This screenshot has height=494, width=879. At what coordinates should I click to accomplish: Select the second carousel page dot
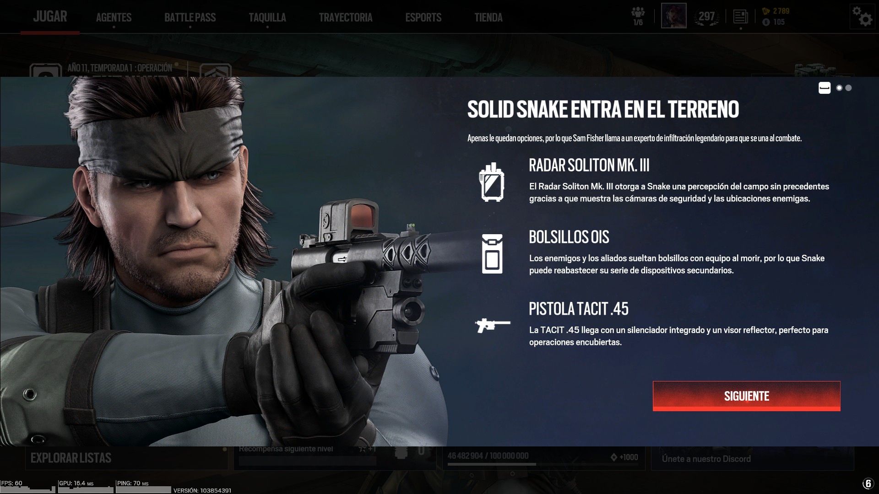[x=839, y=88]
